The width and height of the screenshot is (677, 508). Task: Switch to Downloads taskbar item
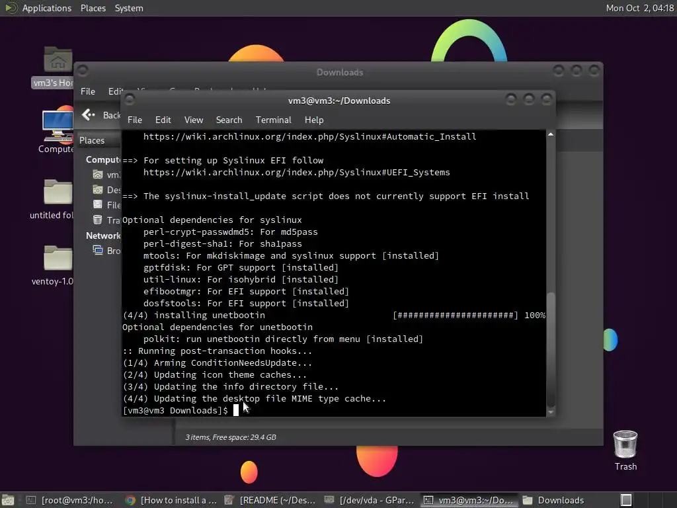[554, 500]
